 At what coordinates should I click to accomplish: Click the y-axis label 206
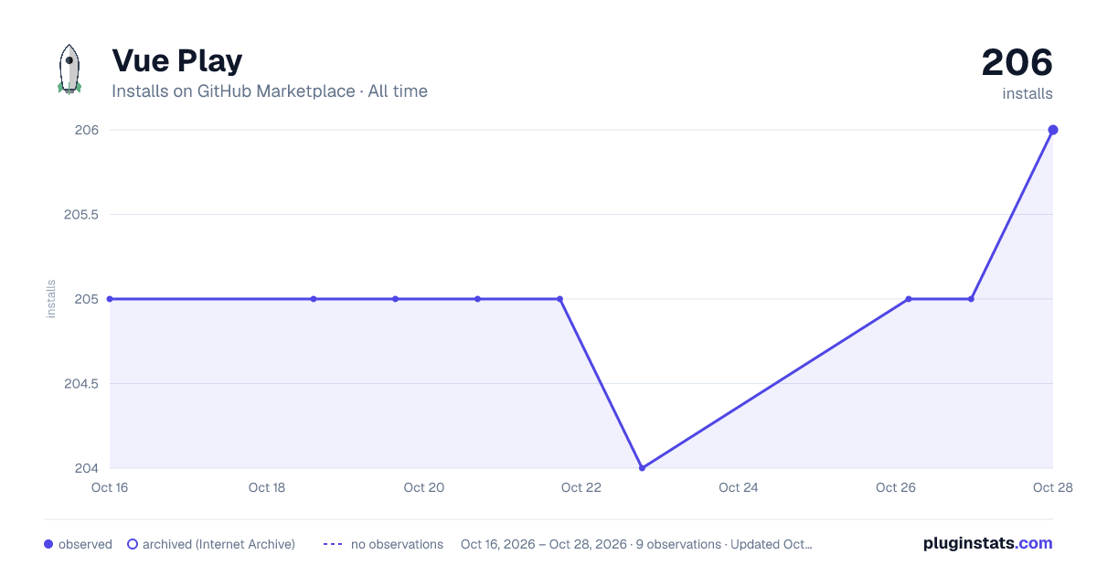87,130
